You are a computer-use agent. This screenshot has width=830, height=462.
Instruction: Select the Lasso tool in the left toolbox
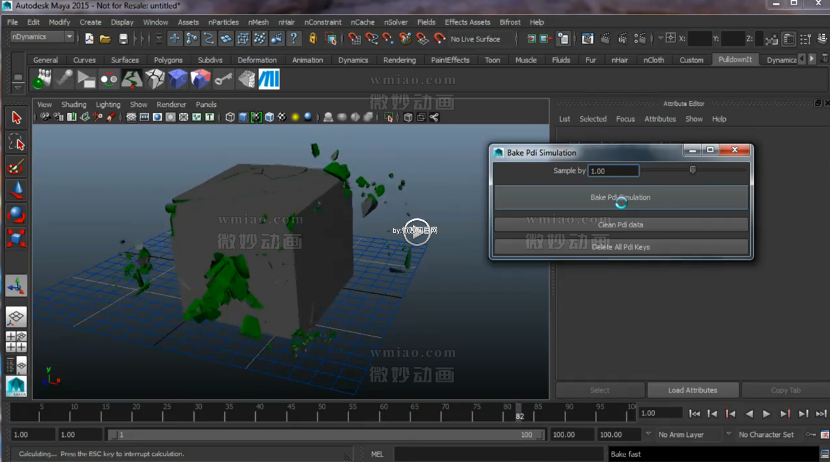coord(16,142)
